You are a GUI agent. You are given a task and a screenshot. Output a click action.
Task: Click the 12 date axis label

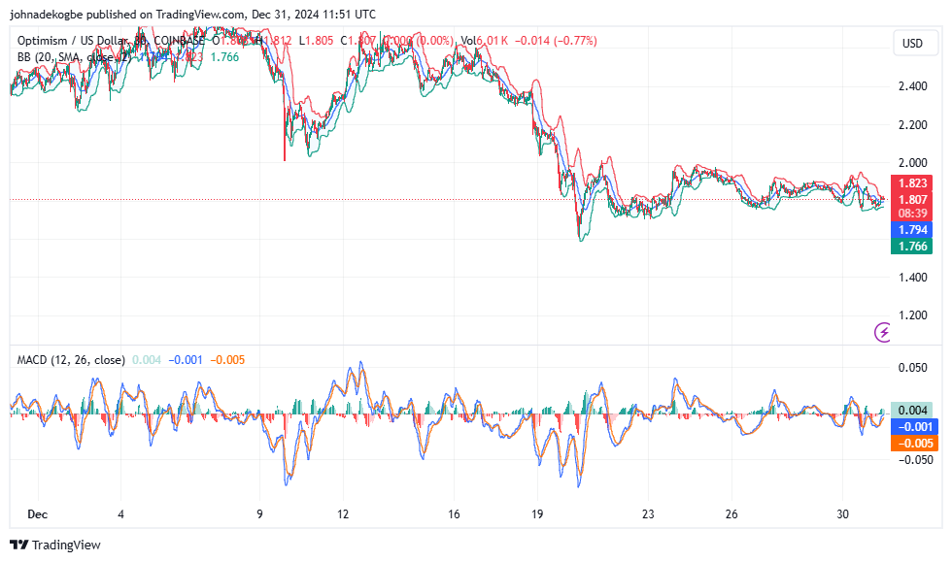[343, 514]
